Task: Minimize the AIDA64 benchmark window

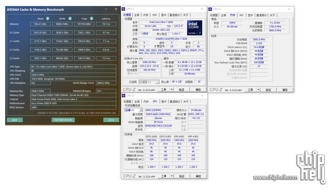Action: [106, 9]
